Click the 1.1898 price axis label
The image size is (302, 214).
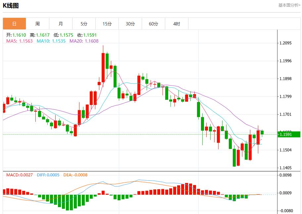point(286,79)
